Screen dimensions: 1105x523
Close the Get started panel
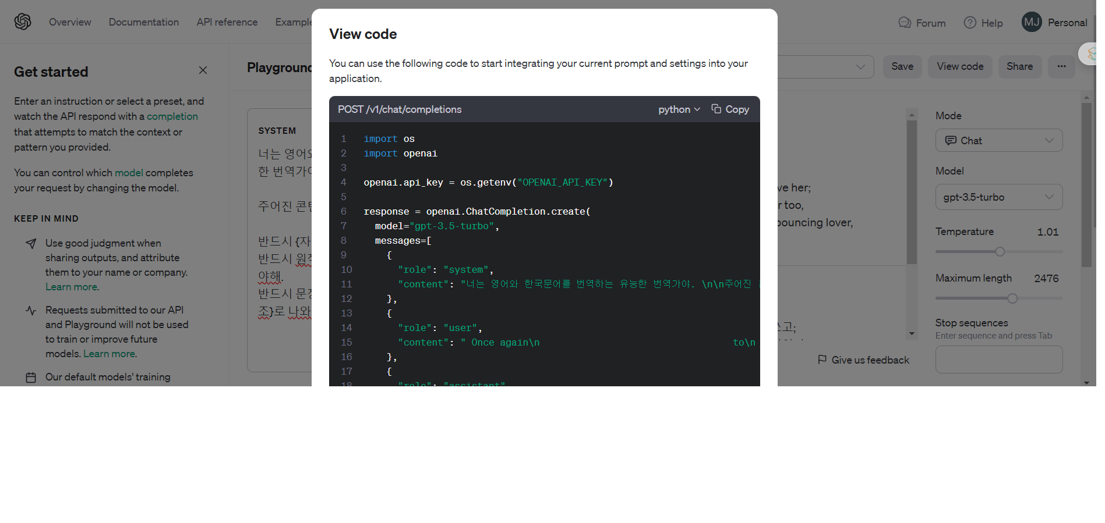(x=203, y=70)
